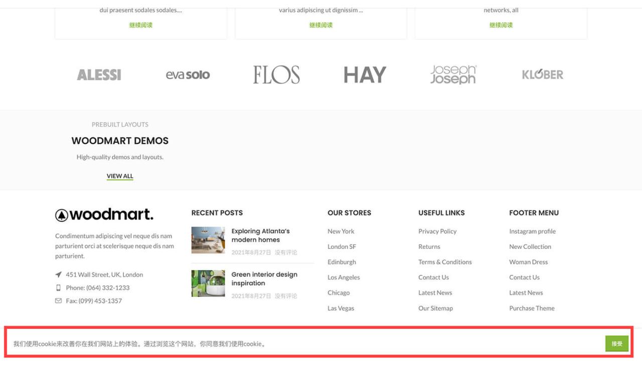Open the FLOS brand page via its logo

point(276,74)
